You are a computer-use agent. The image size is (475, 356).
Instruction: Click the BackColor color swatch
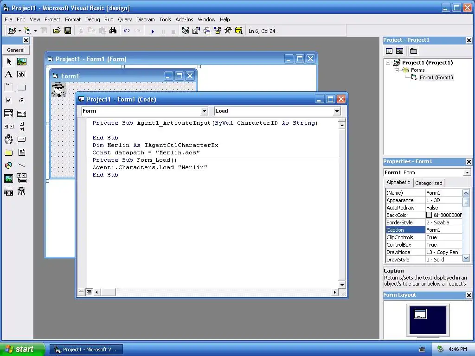pos(429,215)
